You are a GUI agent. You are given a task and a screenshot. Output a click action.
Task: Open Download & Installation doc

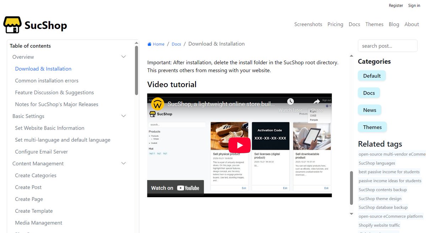[43, 69]
